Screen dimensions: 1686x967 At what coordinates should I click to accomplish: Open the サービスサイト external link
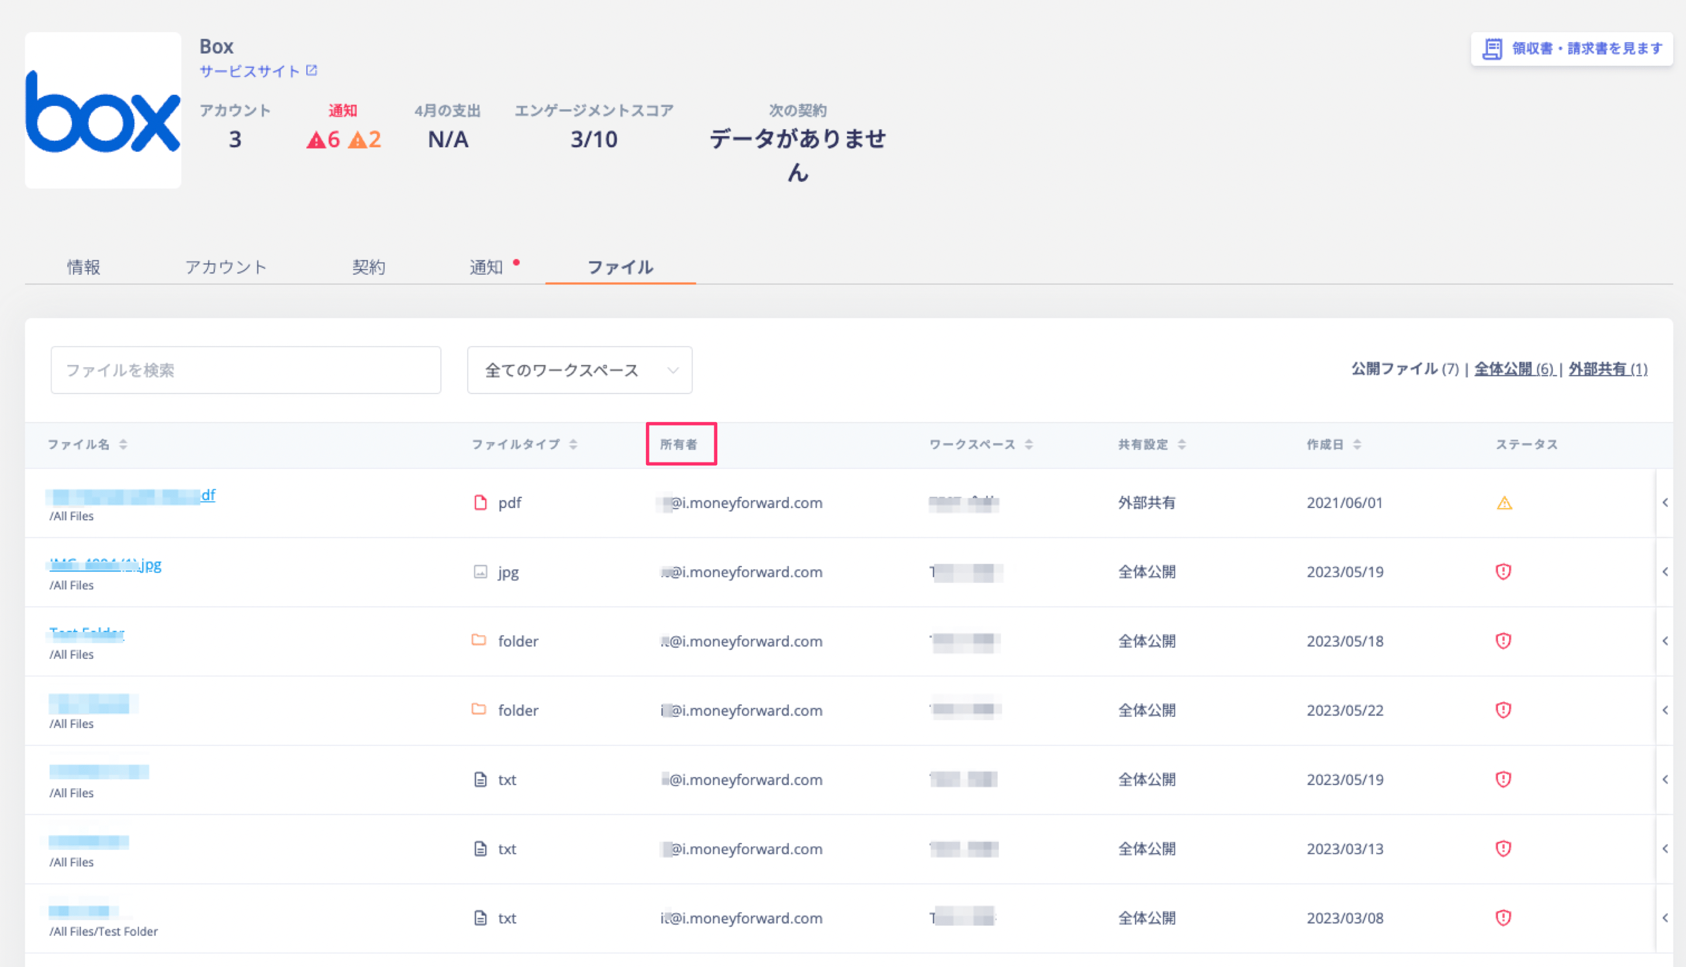pyautogui.click(x=258, y=71)
